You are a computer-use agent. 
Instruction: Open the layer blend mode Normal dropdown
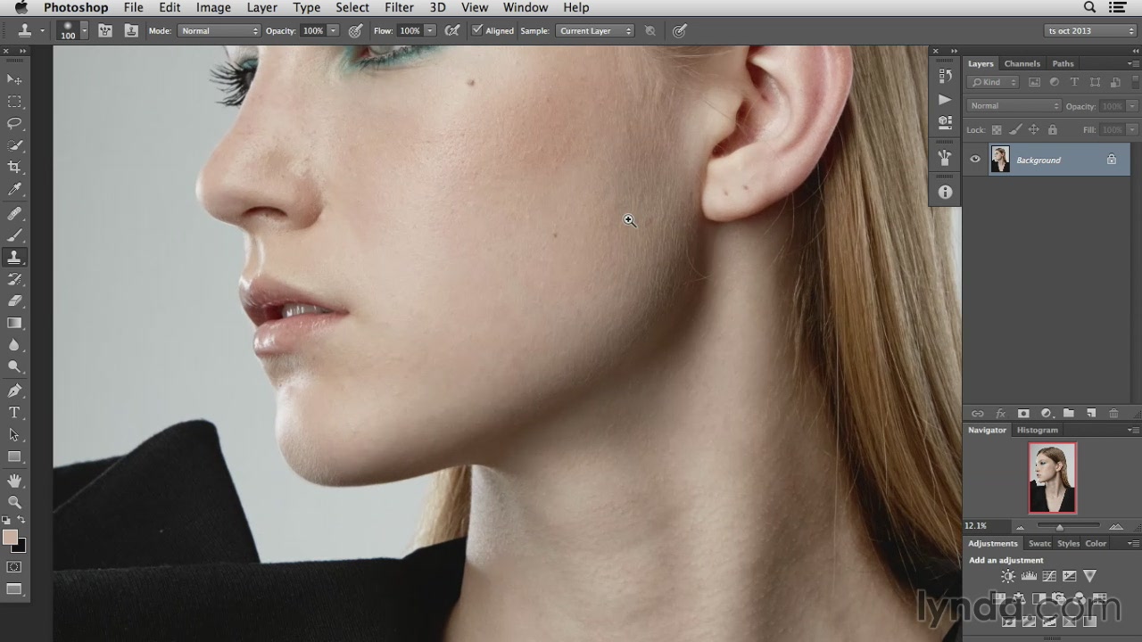[1014, 106]
